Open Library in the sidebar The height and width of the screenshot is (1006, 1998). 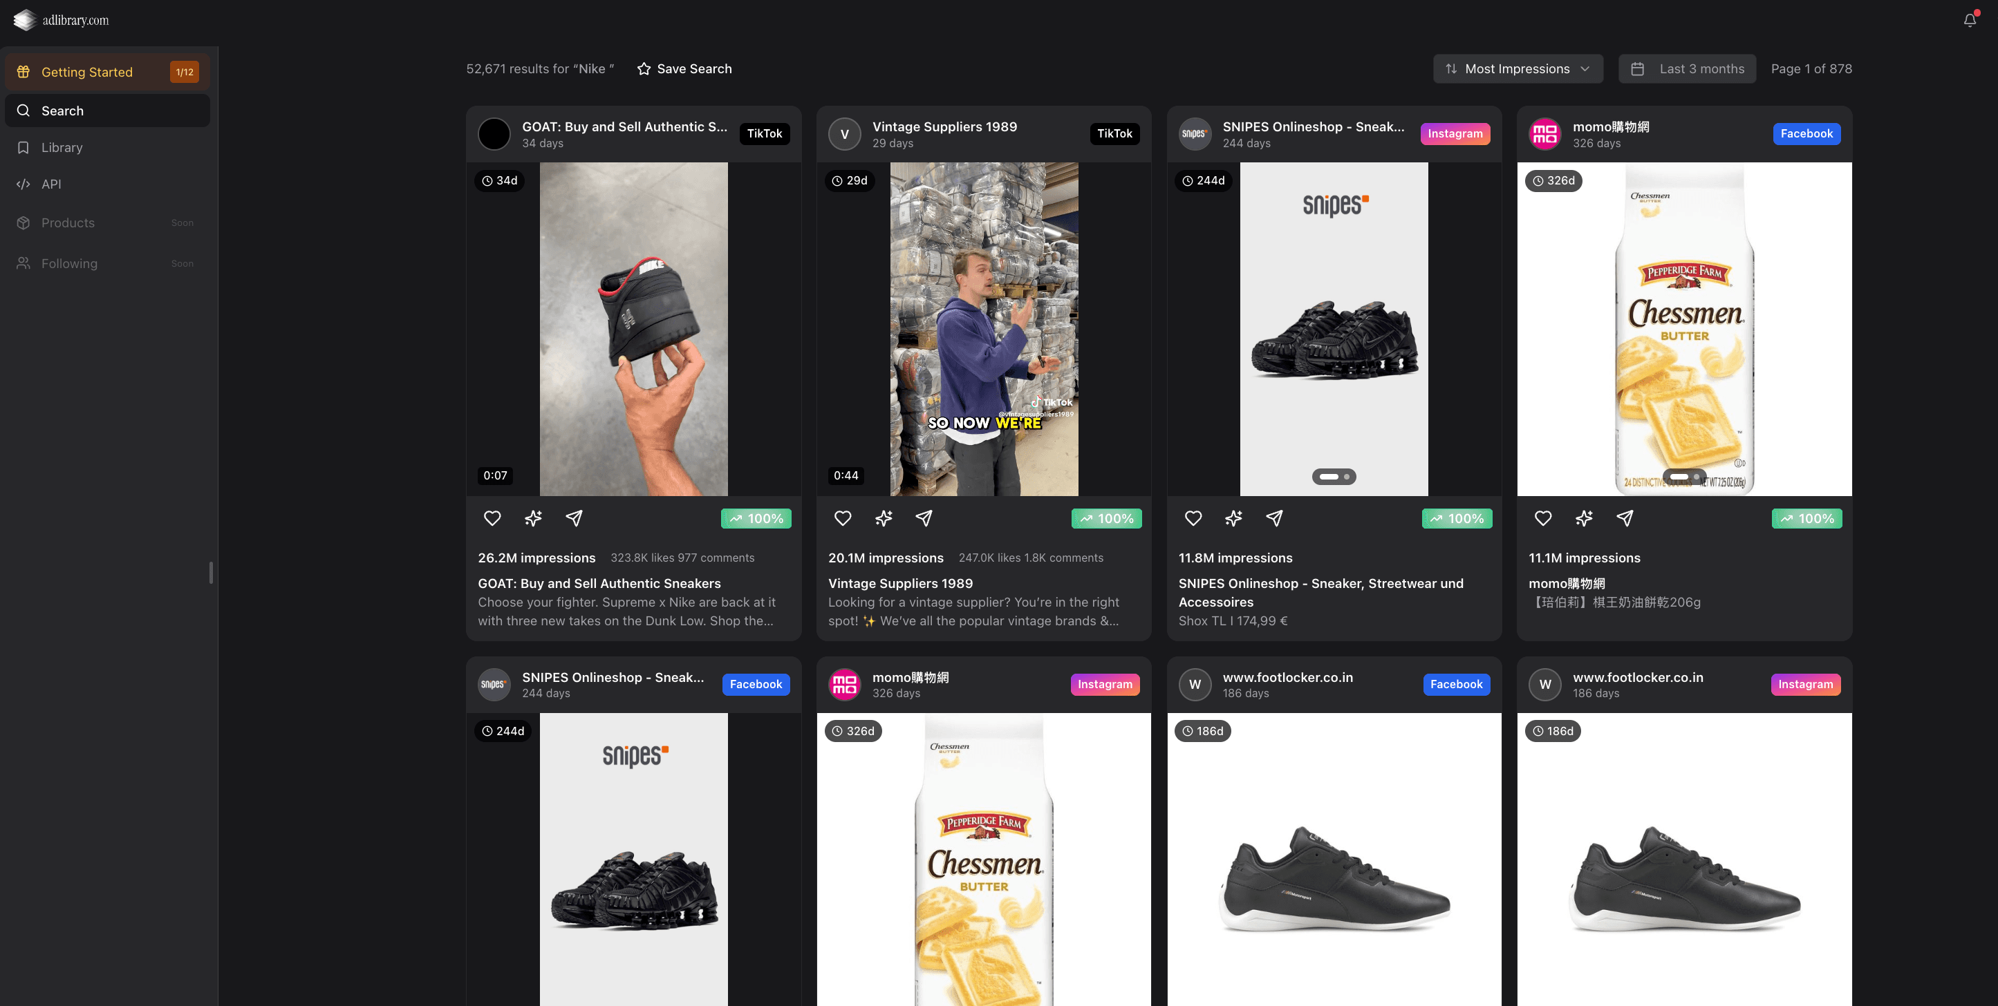(x=62, y=147)
